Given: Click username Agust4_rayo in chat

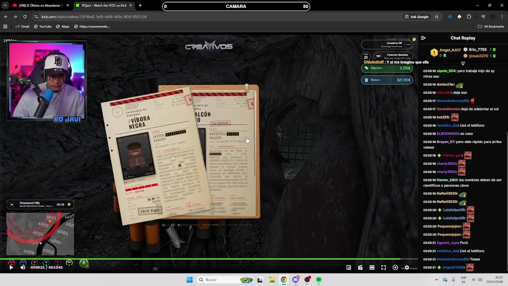Looking at the screenshot, I should point(447,243).
